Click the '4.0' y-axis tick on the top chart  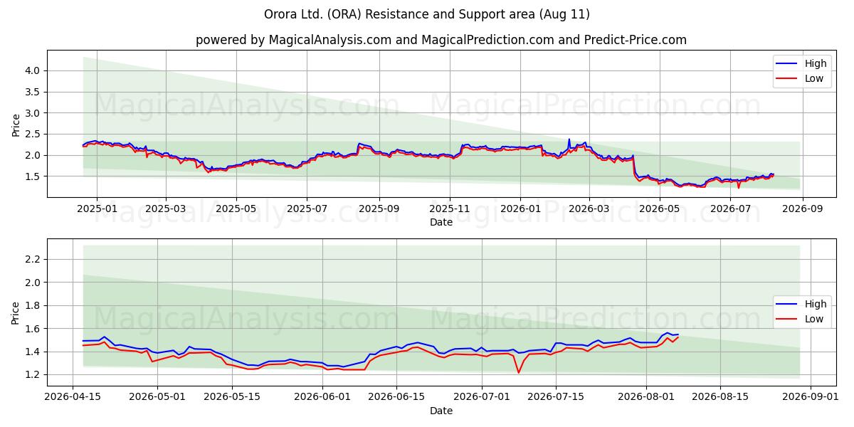coord(34,70)
